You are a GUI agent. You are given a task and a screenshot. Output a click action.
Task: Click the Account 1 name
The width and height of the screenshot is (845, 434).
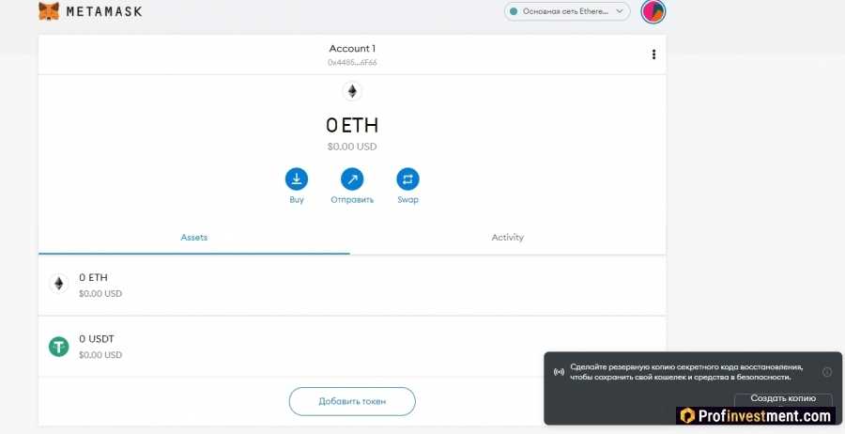pyautogui.click(x=352, y=49)
